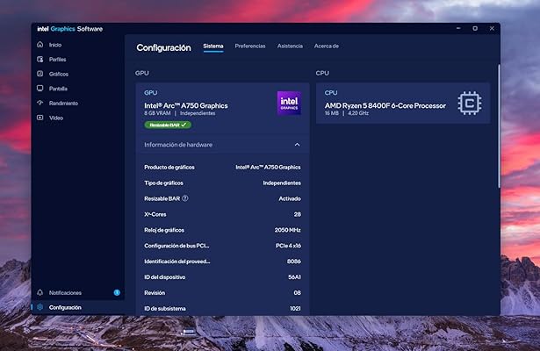Click the 8 GB VRAM text

point(157,113)
